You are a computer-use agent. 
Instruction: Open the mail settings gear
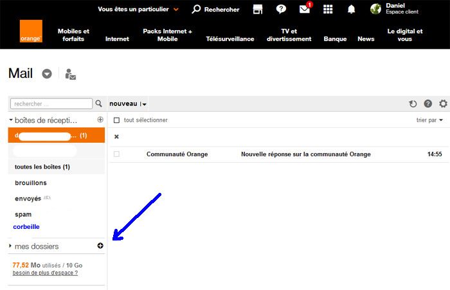click(443, 104)
